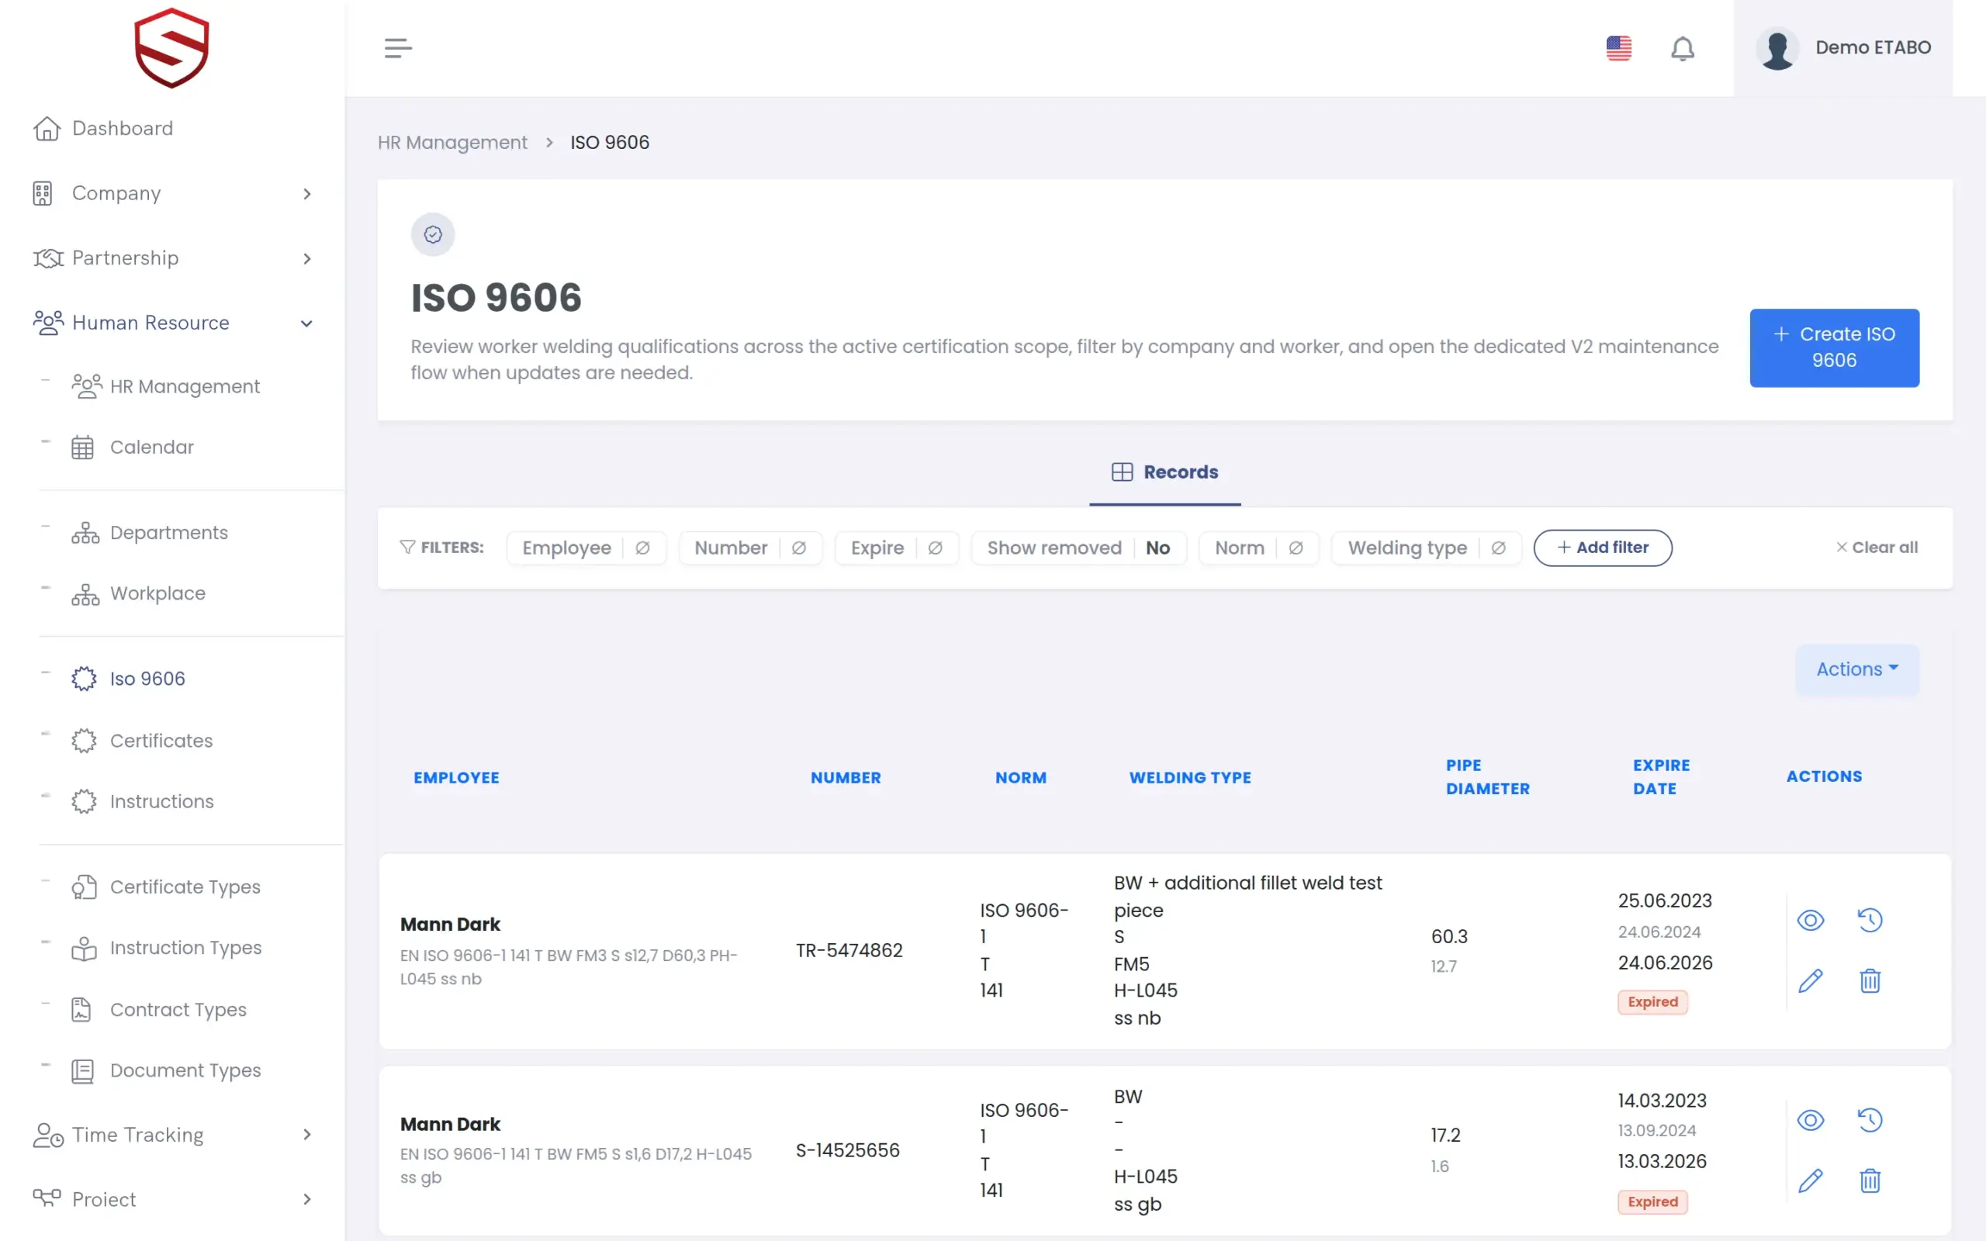Clear all filters
Viewport: 1986px width, 1241px height.
pyautogui.click(x=1876, y=548)
